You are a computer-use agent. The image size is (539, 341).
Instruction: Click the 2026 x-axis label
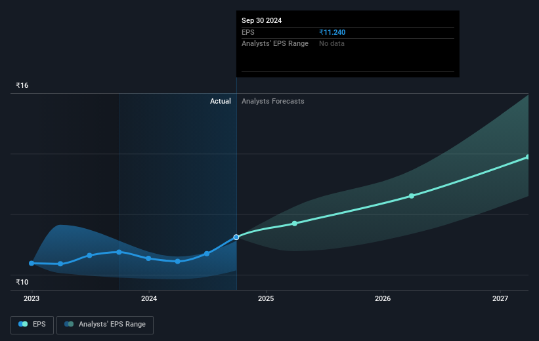[x=383, y=298]
